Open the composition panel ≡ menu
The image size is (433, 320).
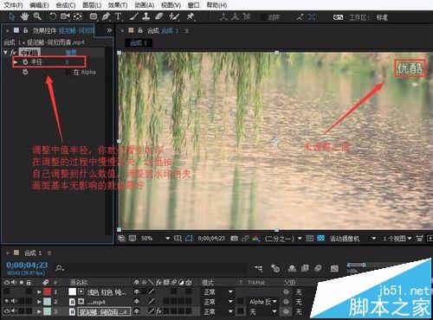[187, 30]
